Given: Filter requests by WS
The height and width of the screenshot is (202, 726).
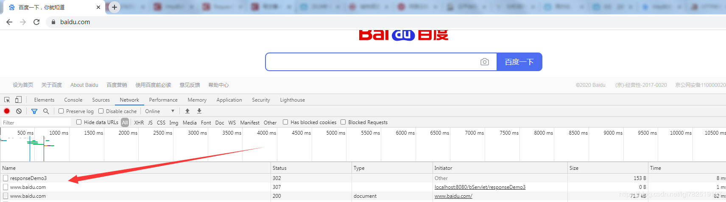Looking at the screenshot, I should [x=232, y=122].
